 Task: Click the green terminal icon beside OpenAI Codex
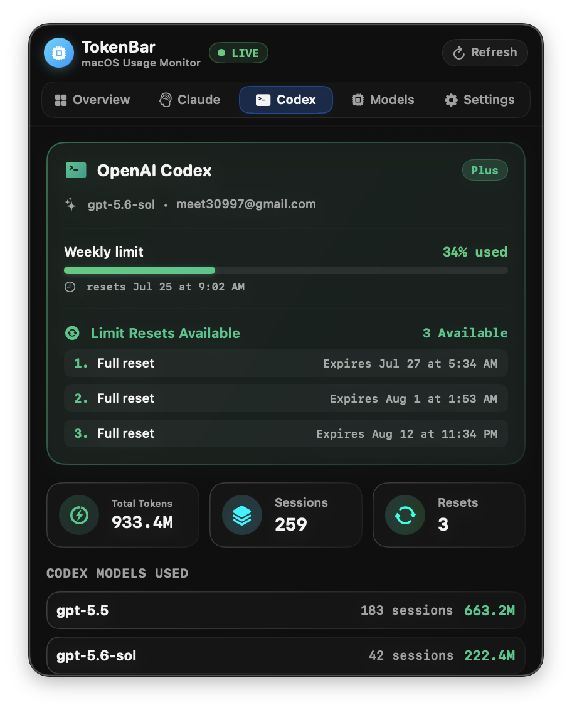(x=76, y=170)
